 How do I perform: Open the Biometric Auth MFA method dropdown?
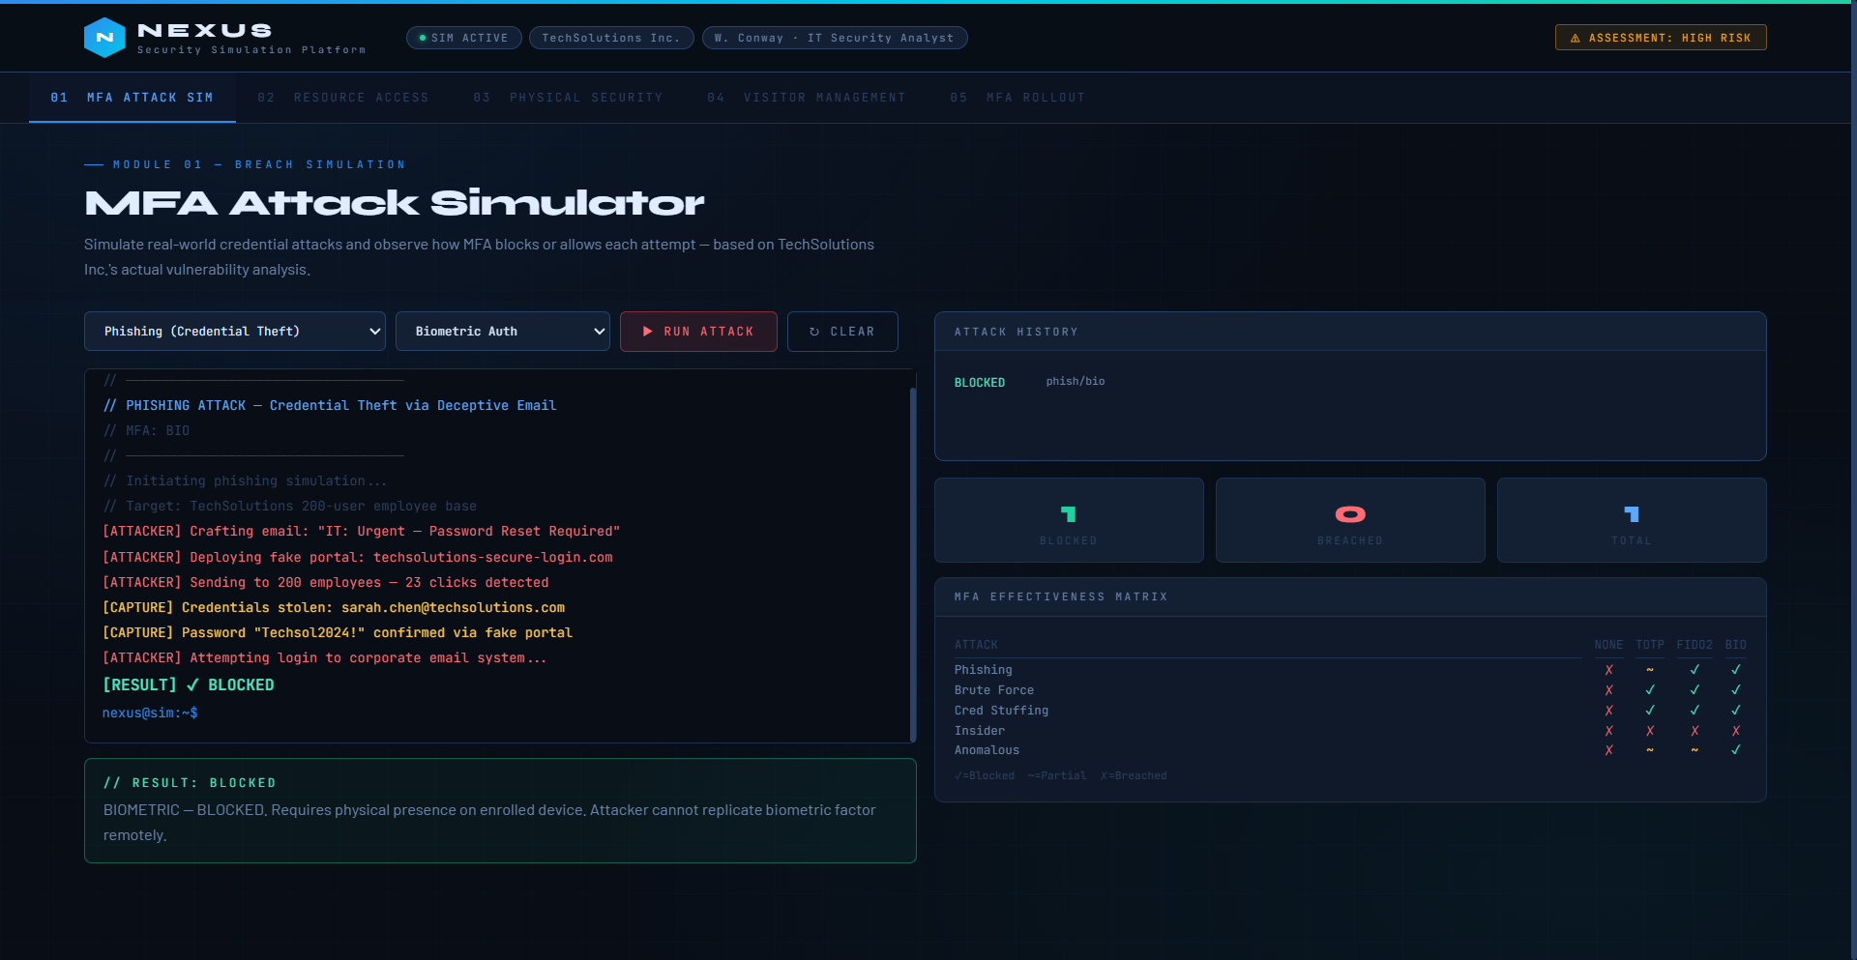coord(502,332)
